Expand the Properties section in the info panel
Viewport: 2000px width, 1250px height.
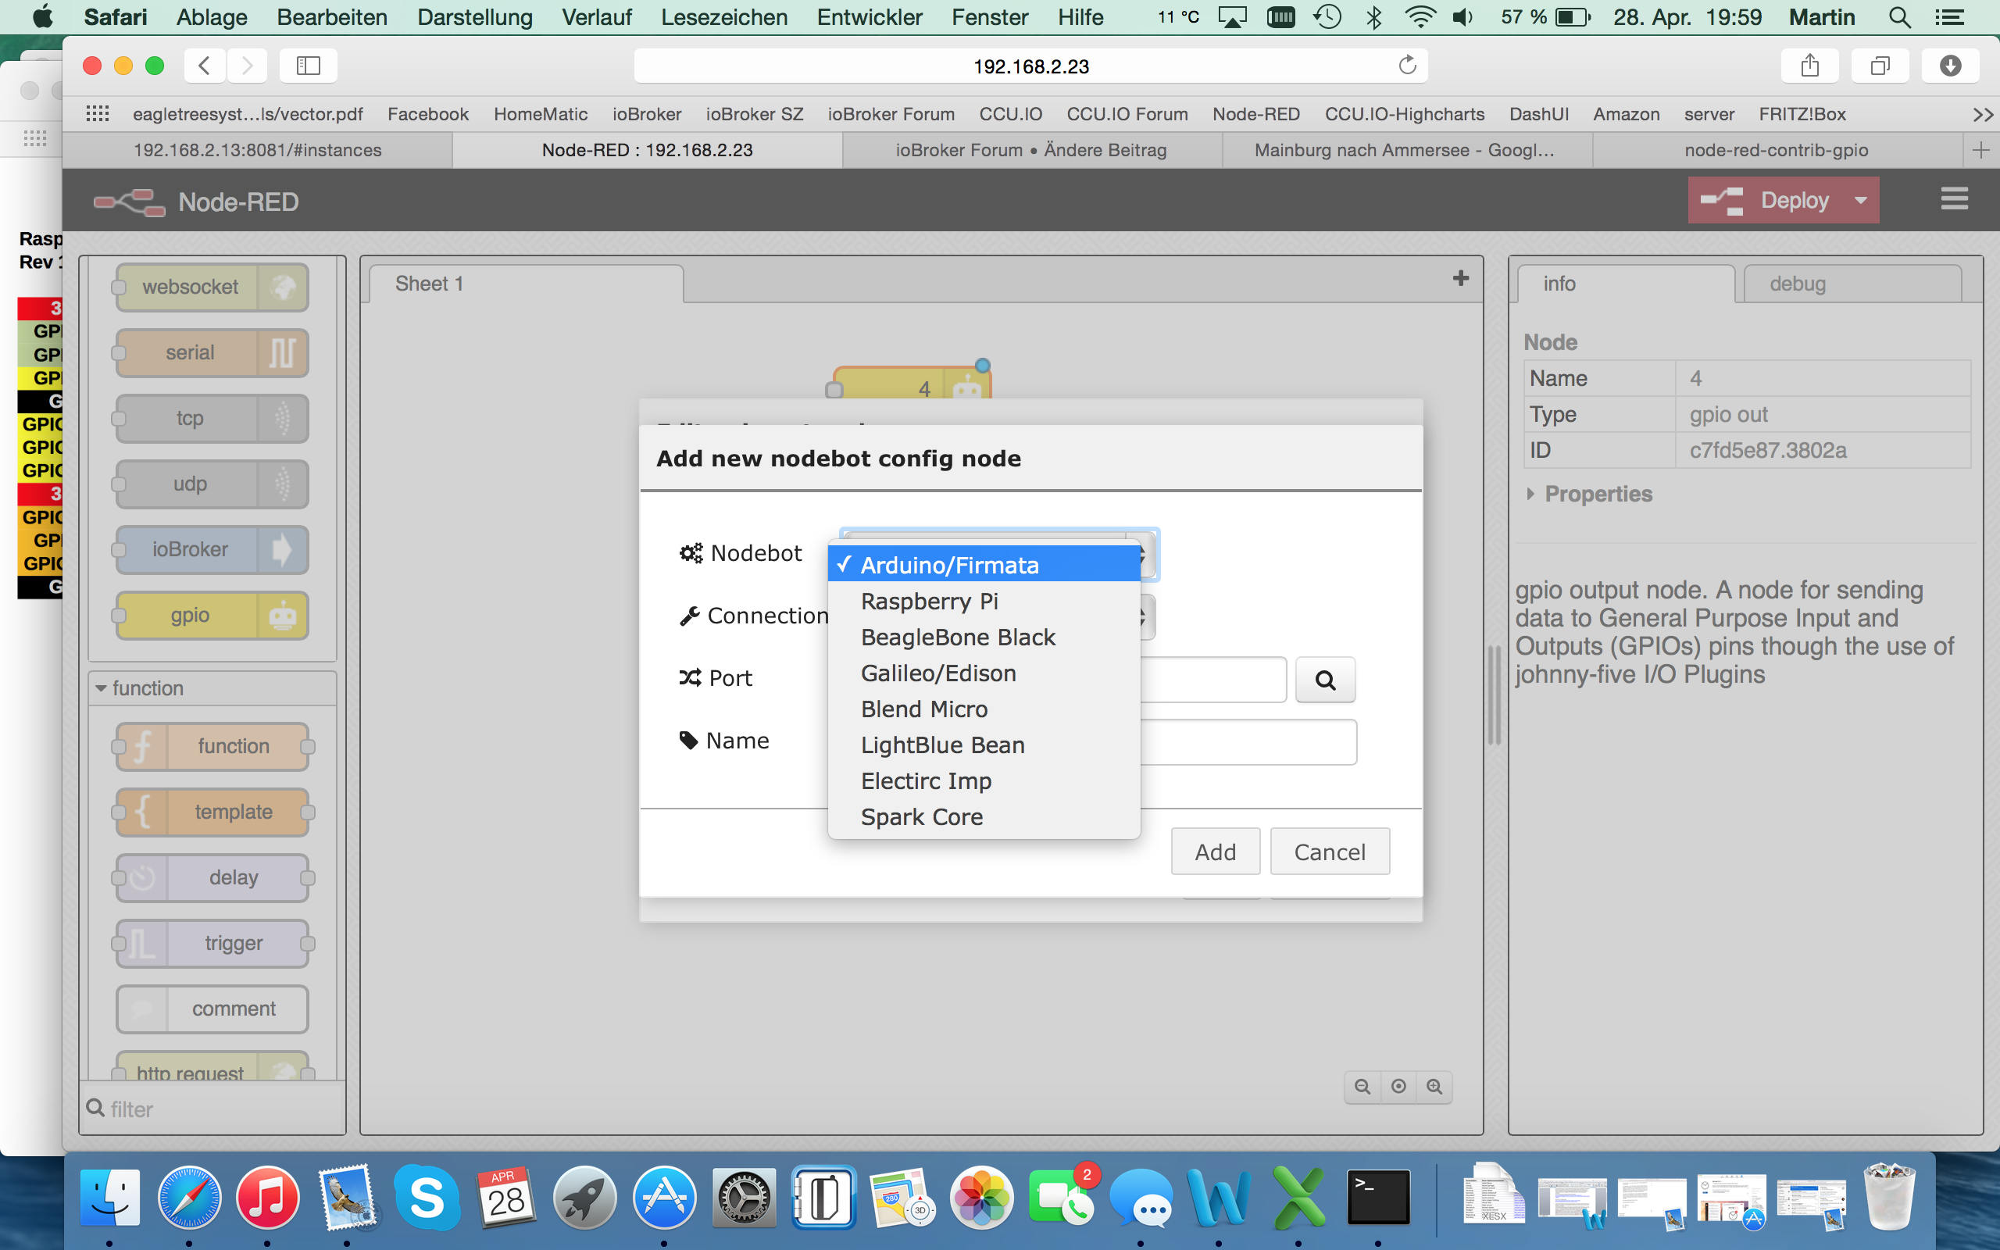point(1587,494)
